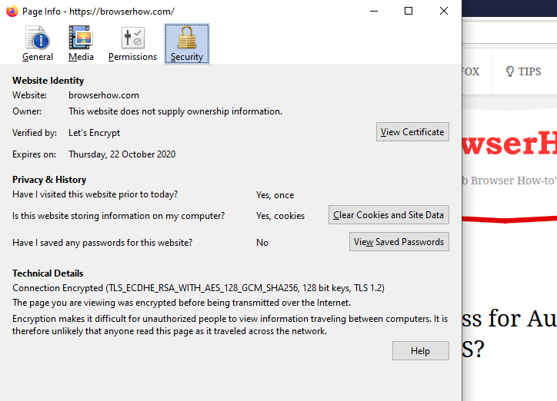The width and height of the screenshot is (557, 401).
Task: Open the General tab icon
Action: pyautogui.click(x=37, y=44)
